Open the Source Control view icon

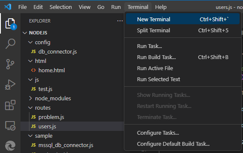pos(10,64)
